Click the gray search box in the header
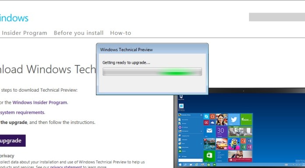The image size is (305, 168). pos(277,17)
